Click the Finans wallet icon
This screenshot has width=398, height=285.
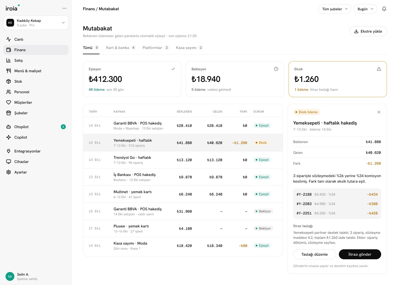pos(9,50)
